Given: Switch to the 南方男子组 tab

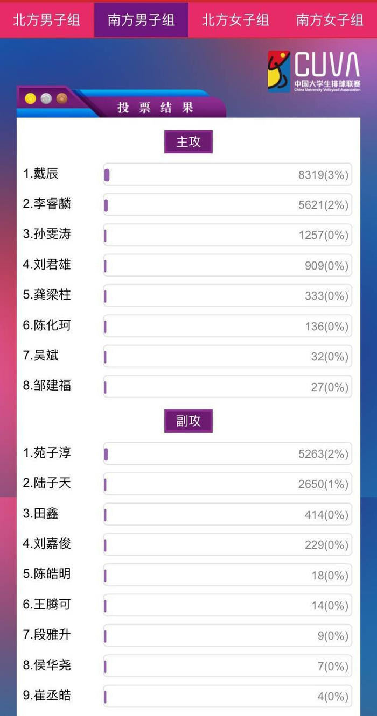Looking at the screenshot, I should pyautogui.click(x=141, y=20).
